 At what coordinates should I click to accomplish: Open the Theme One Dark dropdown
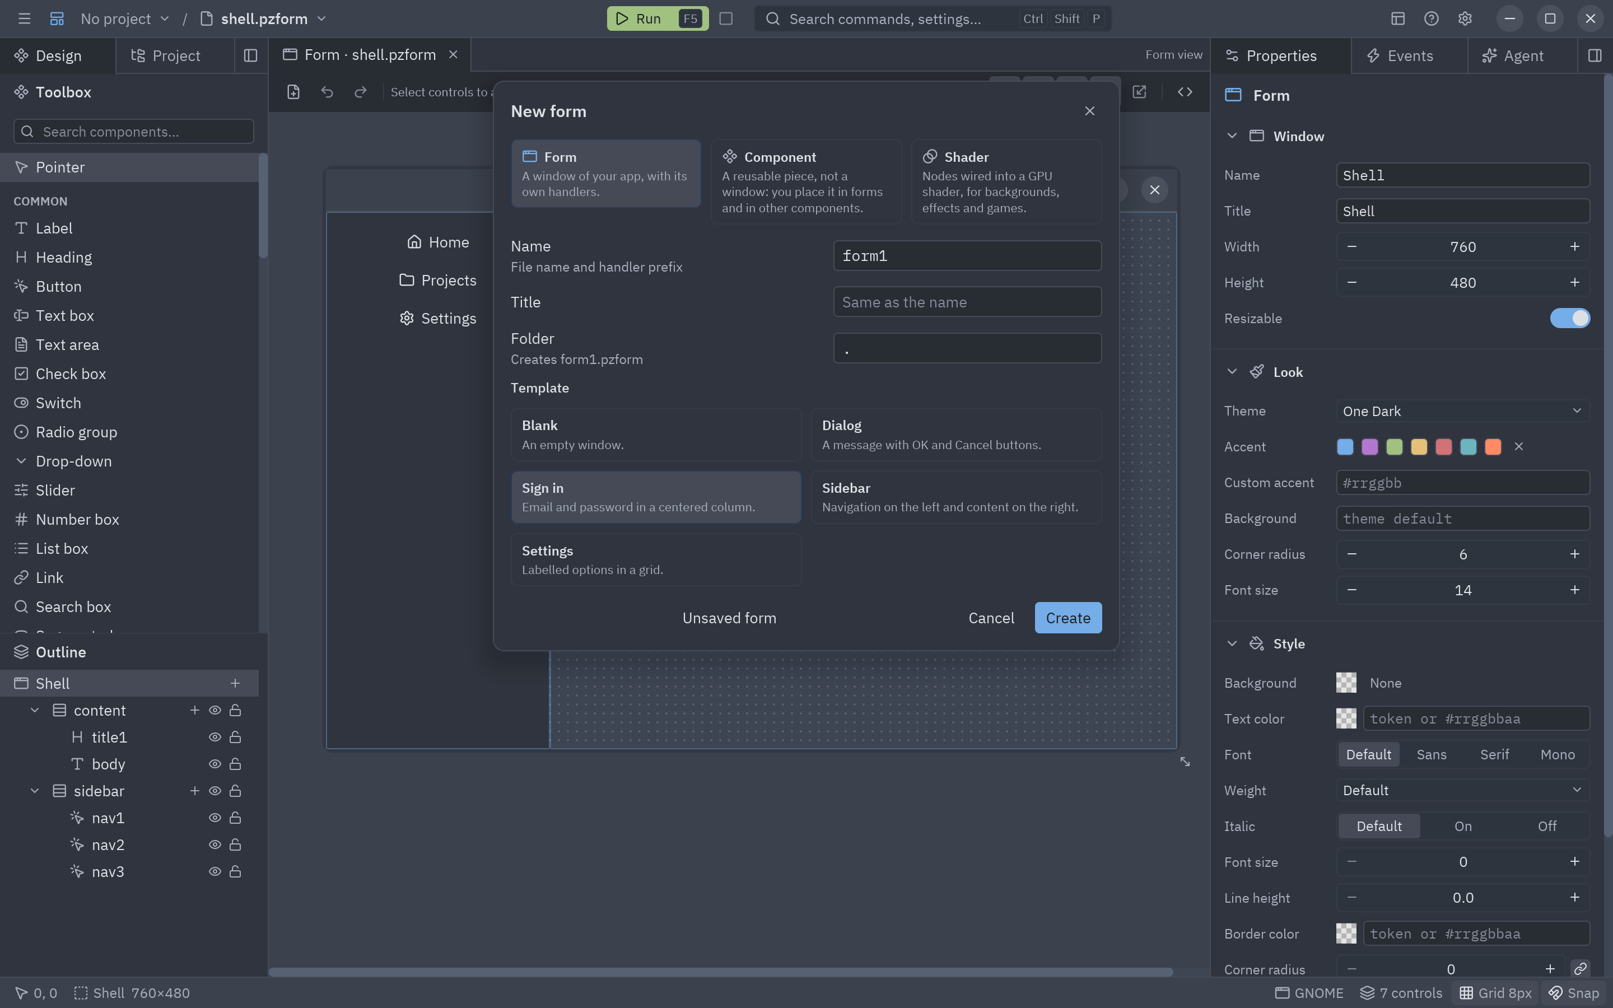[x=1463, y=410]
